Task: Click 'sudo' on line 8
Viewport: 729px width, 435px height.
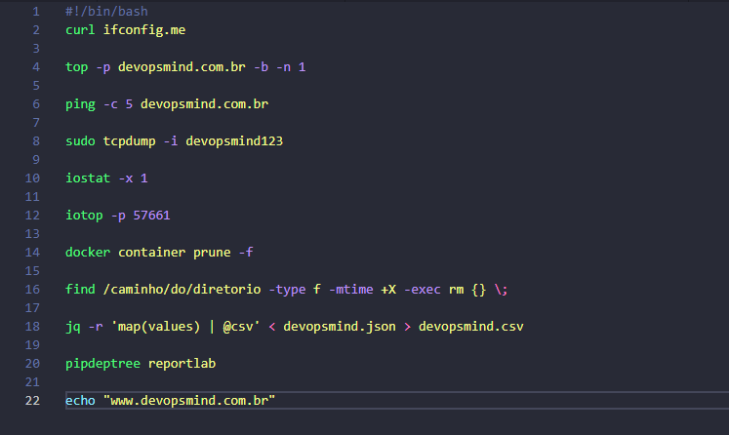Action: tap(80, 141)
